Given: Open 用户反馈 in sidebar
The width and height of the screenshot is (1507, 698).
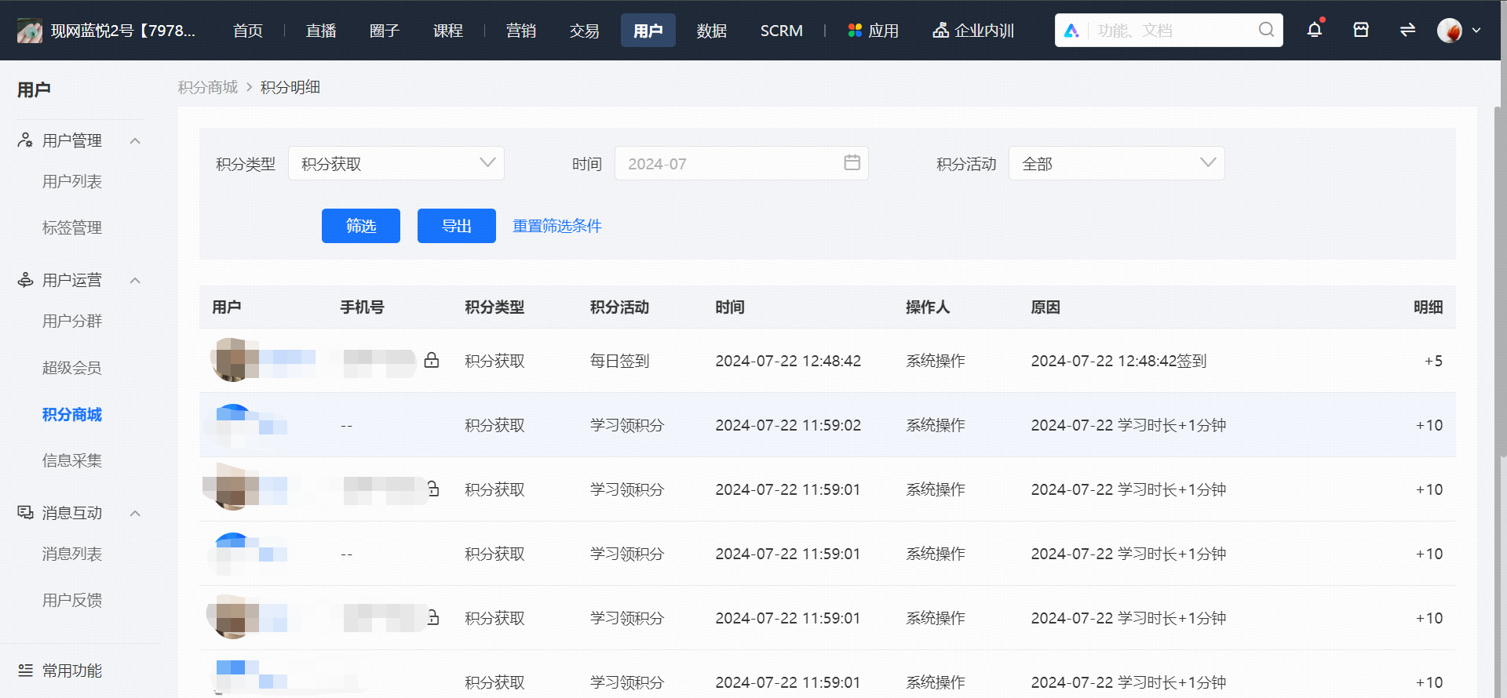Looking at the screenshot, I should (72, 600).
